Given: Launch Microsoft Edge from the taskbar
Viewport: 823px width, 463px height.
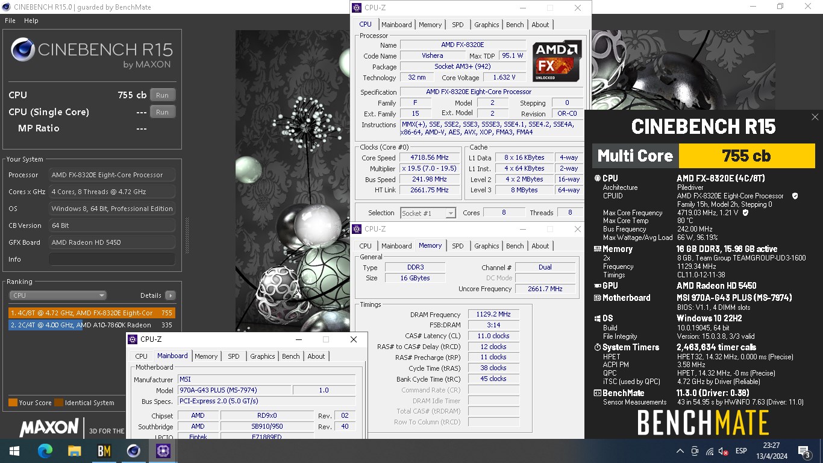Looking at the screenshot, I should pyautogui.click(x=45, y=451).
